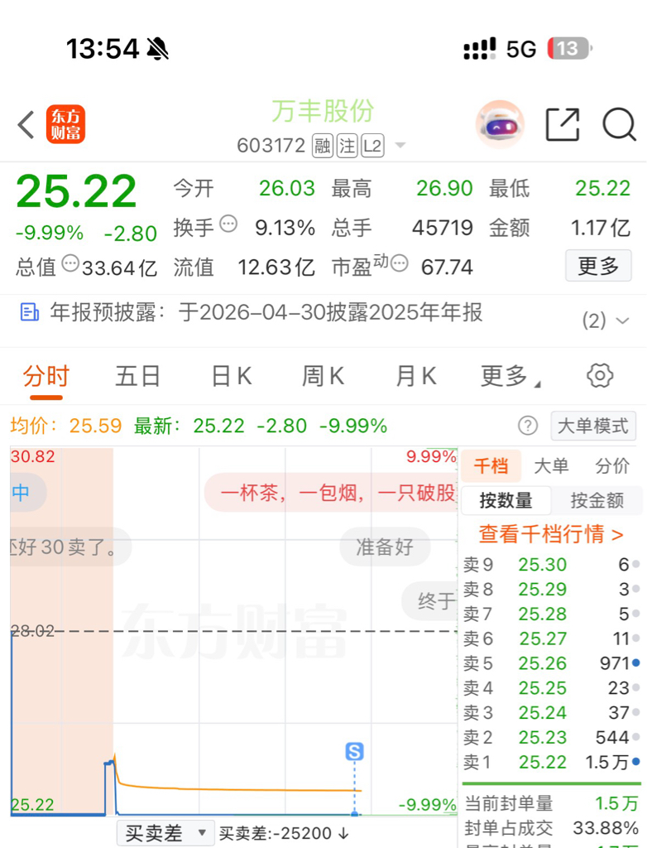
Task: Choose 按金额 display option
Action: 597,500
